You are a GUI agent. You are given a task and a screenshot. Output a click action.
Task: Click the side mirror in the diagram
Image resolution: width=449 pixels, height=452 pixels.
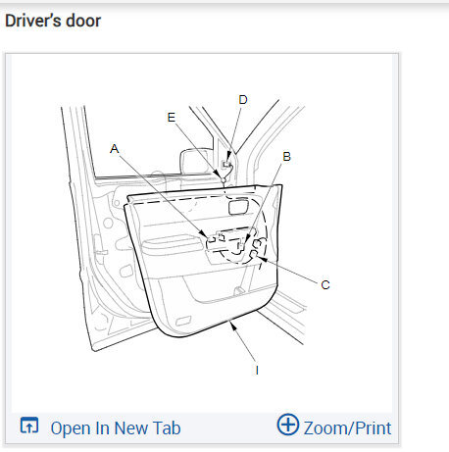pyautogui.click(x=195, y=161)
